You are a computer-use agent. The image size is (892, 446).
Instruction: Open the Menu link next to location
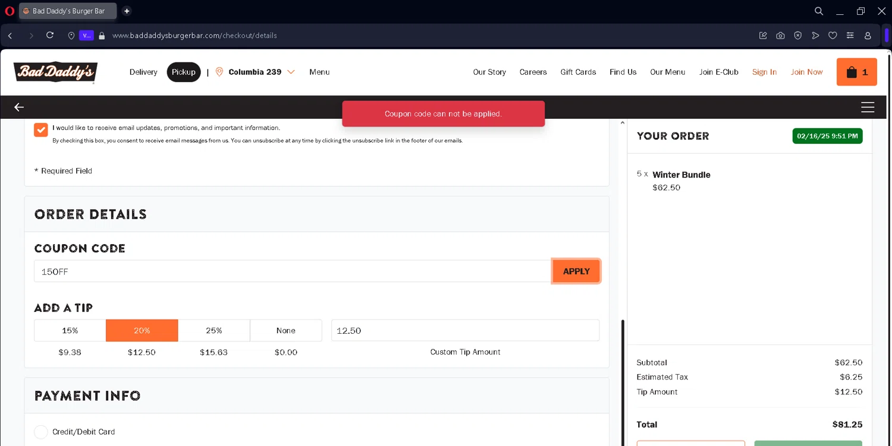coord(319,72)
